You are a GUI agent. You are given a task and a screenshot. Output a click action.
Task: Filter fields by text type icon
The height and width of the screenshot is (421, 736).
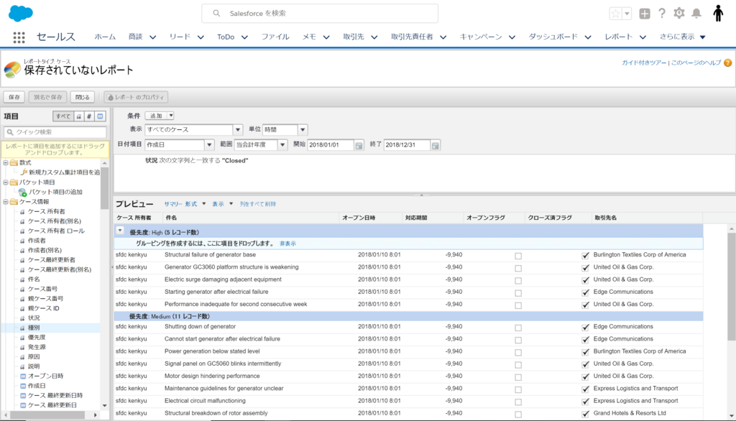pyautogui.click(x=79, y=116)
